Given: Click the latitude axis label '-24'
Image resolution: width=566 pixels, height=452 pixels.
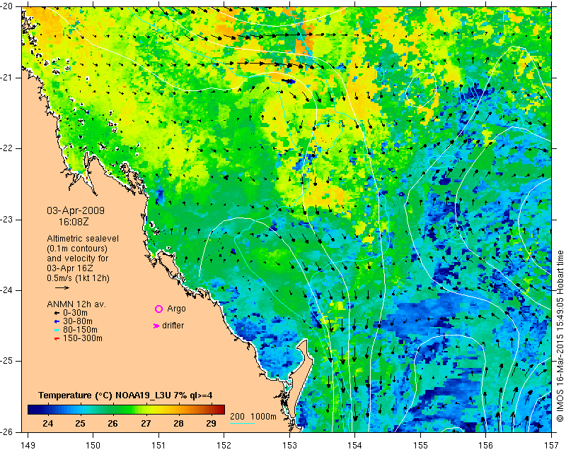Looking at the screenshot, I should pos(7,290).
